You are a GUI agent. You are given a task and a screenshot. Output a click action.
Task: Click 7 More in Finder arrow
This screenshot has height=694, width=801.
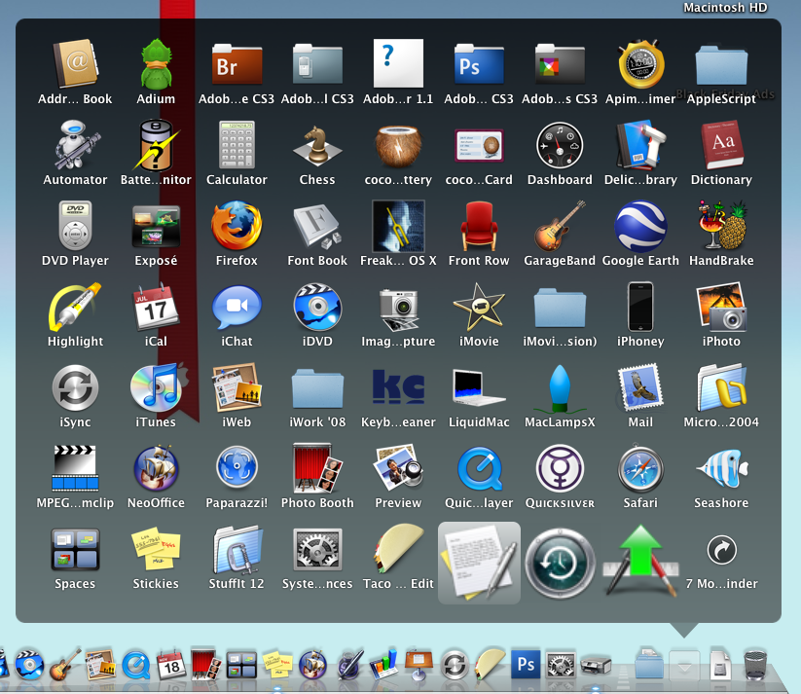721,550
